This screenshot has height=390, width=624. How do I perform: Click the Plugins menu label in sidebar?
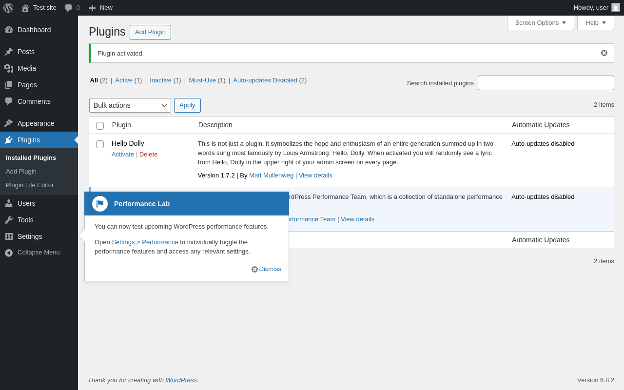(x=29, y=140)
